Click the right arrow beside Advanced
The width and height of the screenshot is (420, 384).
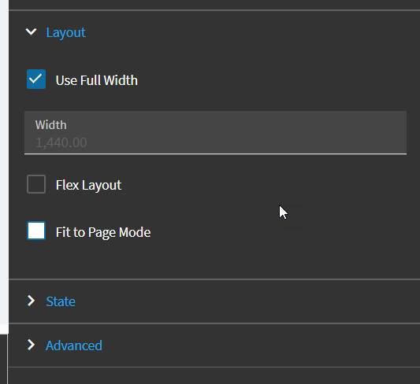pyautogui.click(x=32, y=345)
